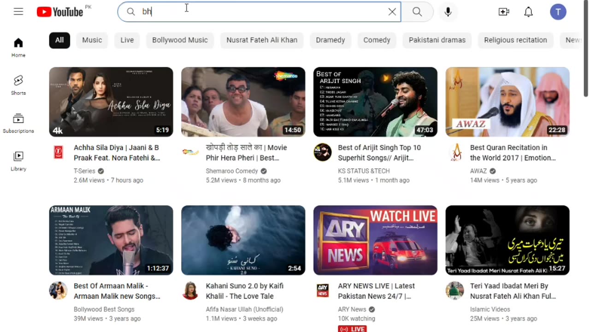
Task: Open Phir Hera Pheri movie title link
Action: (x=247, y=153)
